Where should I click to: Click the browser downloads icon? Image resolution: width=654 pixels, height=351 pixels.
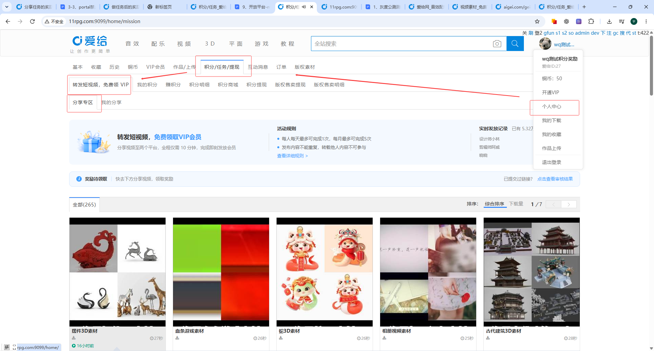pos(609,21)
